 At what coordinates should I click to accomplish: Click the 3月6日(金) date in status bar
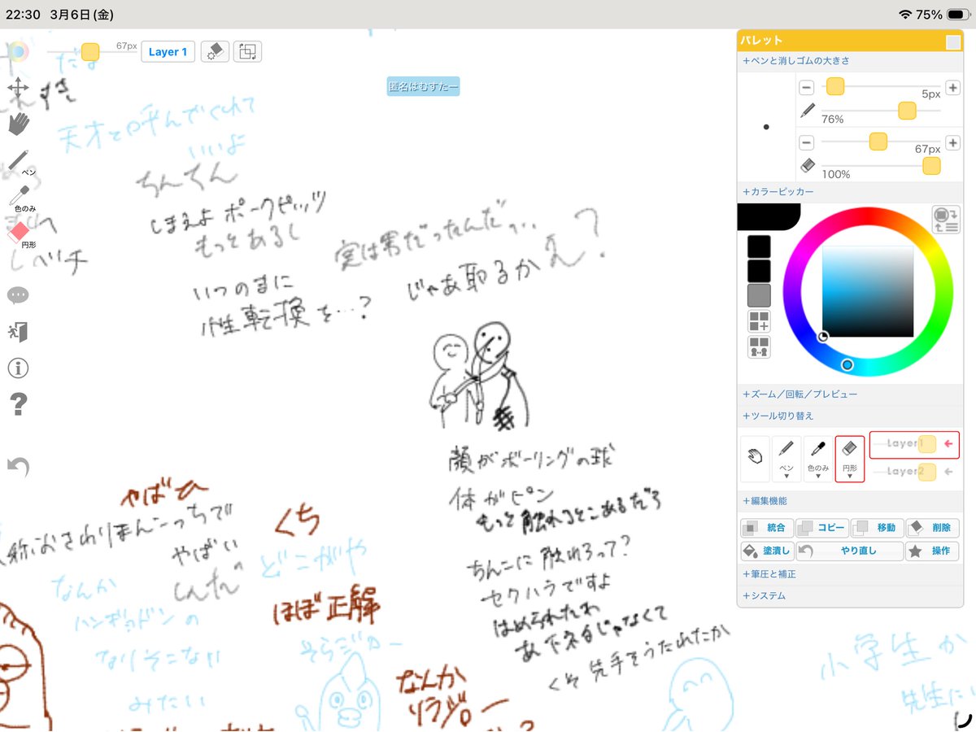[x=81, y=15]
